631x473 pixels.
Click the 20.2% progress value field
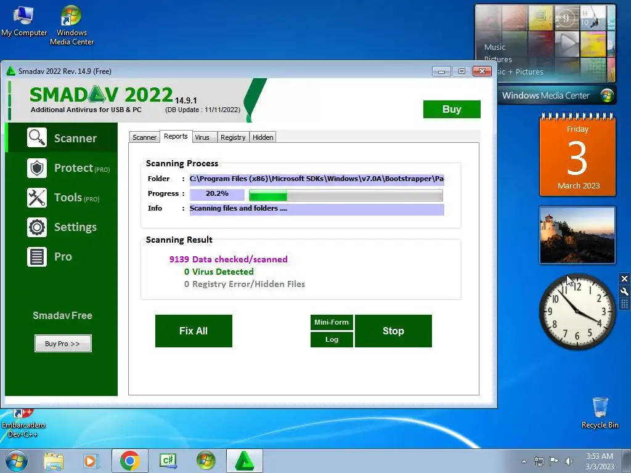click(217, 194)
